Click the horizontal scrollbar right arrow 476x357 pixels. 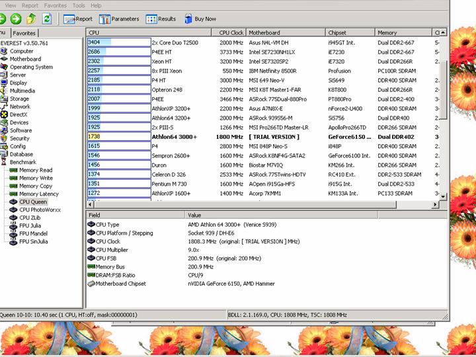[436, 204]
